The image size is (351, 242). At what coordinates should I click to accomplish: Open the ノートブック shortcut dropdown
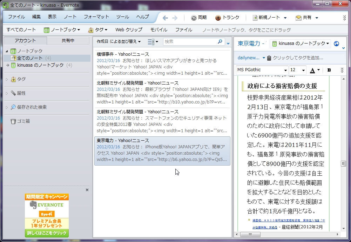pyautogui.click(x=62, y=30)
